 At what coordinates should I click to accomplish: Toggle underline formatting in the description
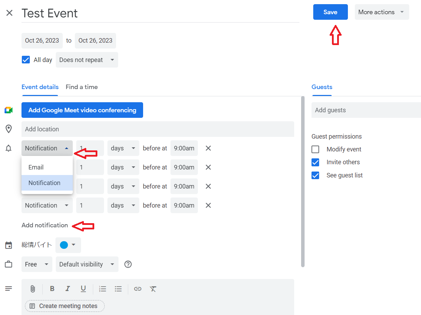(83, 289)
